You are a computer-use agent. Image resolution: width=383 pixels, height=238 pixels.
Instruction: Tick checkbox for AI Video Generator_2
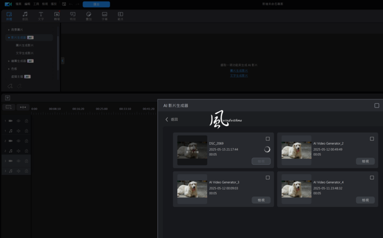(372, 139)
